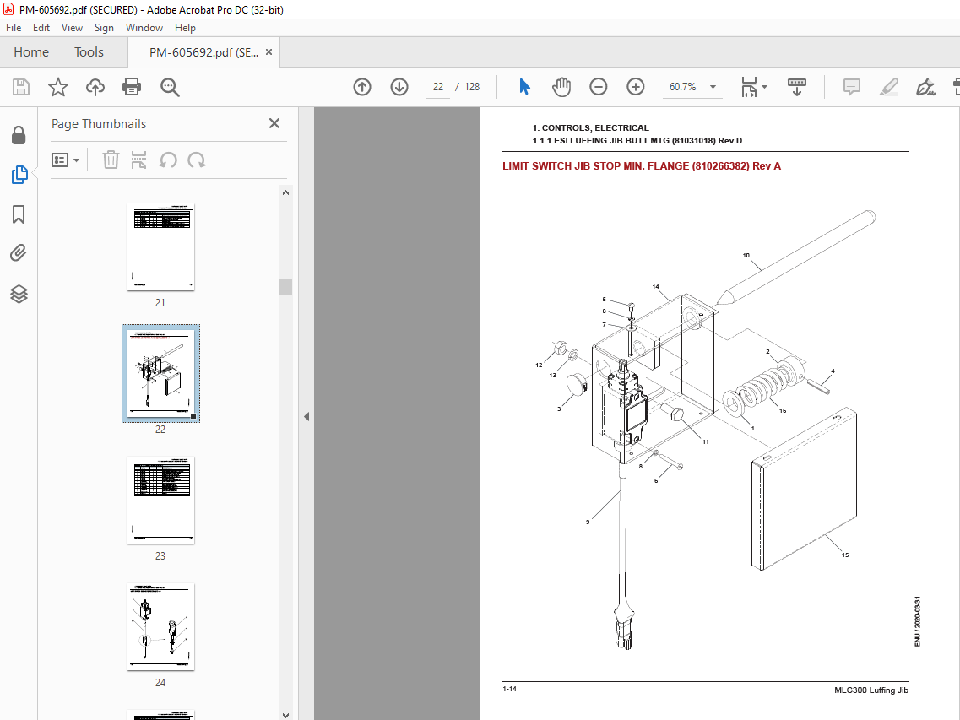Select page 21 thumbnail
Image resolution: width=960 pixels, height=720 pixels.
(x=160, y=247)
